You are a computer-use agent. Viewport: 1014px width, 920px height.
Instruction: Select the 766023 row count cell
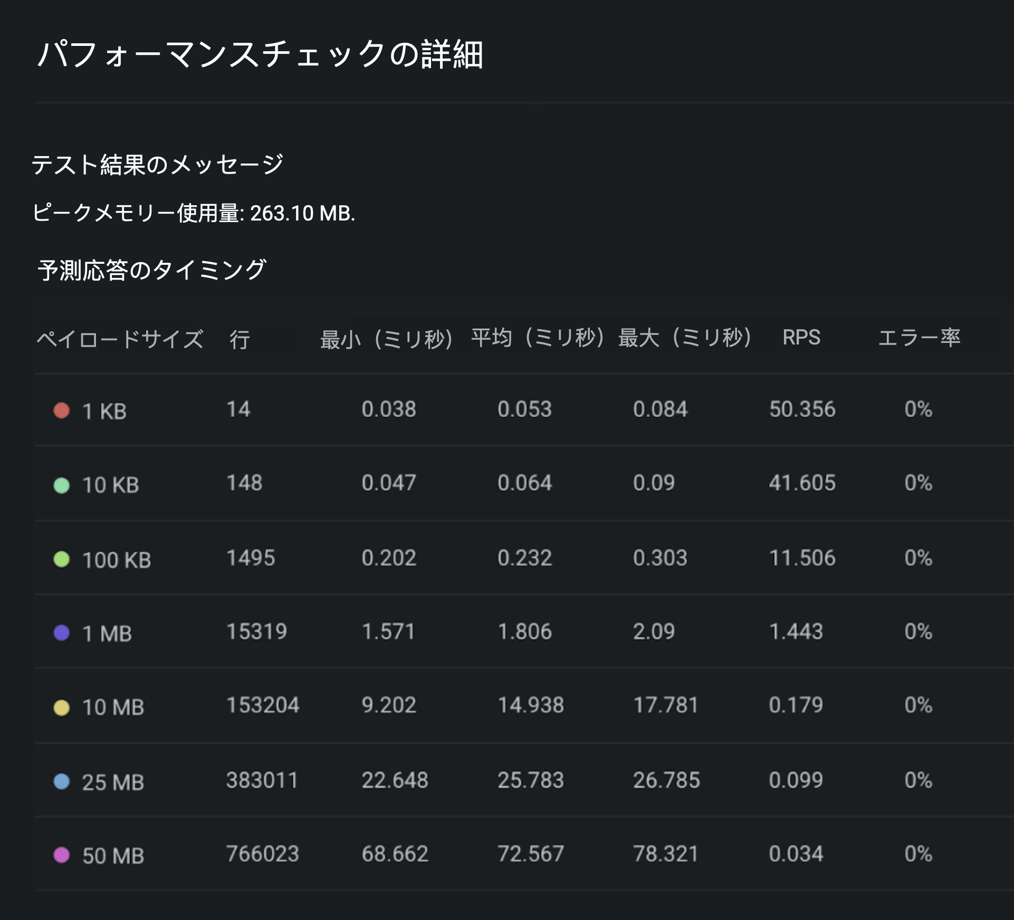point(262,854)
